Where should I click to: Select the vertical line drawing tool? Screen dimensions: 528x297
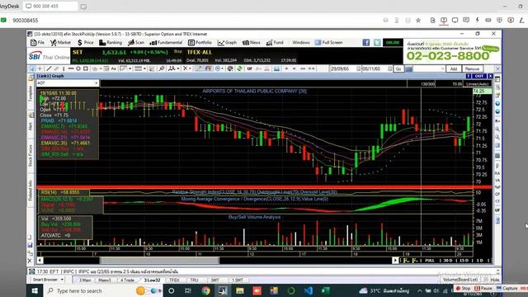coord(64,68)
